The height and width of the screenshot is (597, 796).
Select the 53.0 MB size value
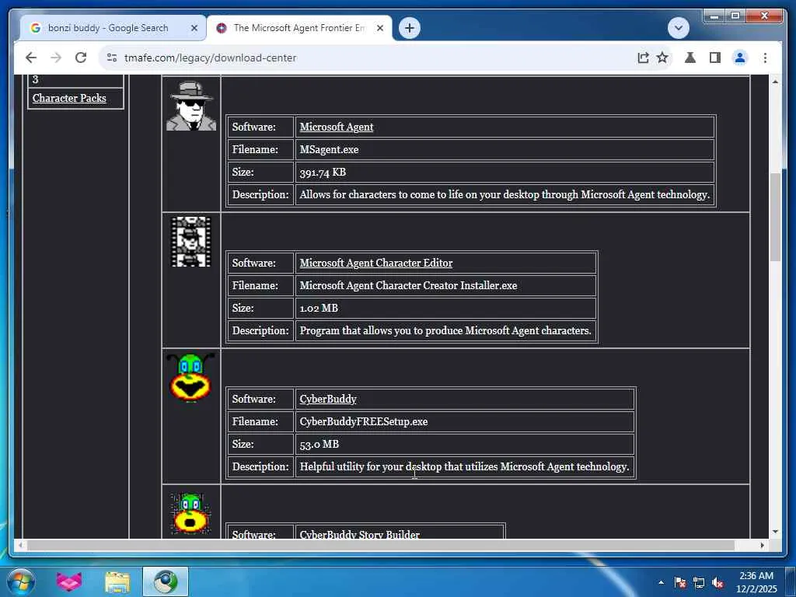319,444
